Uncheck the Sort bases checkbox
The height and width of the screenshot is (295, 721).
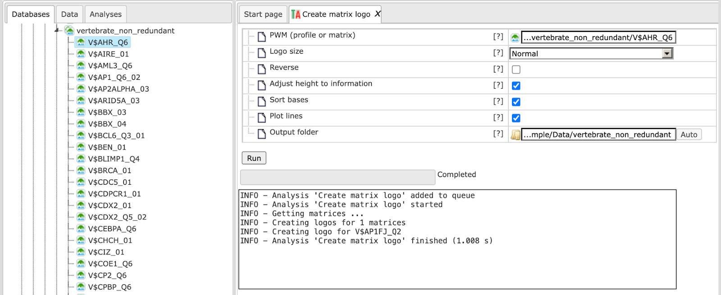click(516, 102)
